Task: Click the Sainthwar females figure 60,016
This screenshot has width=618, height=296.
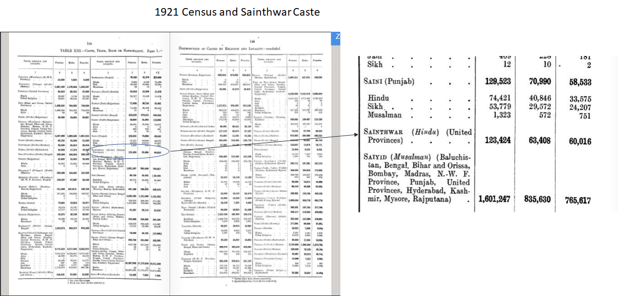Action: 580,142
